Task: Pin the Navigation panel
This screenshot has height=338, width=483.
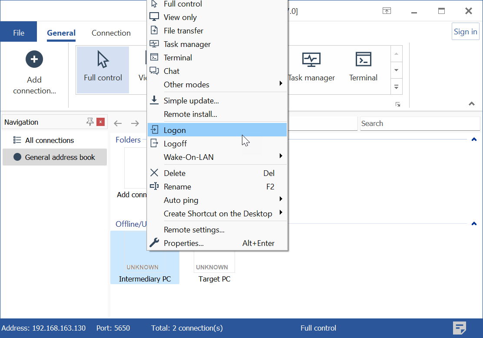Action: [x=90, y=122]
